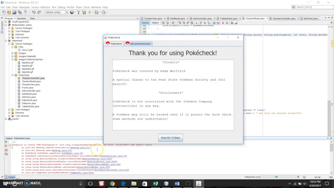Collapse the Images.PokemonSprites package node
The image size is (334, 188).
coord(12,60)
